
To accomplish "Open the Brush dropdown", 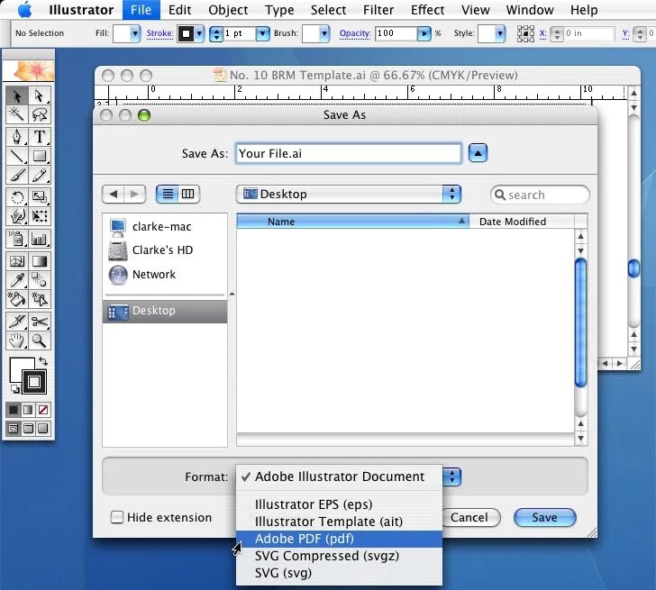I will pyautogui.click(x=324, y=33).
